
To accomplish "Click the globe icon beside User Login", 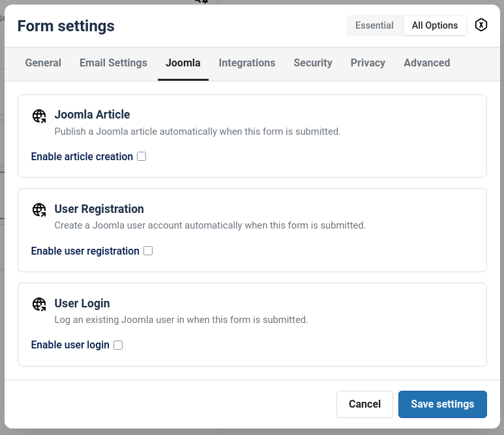I will [x=39, y=305].
